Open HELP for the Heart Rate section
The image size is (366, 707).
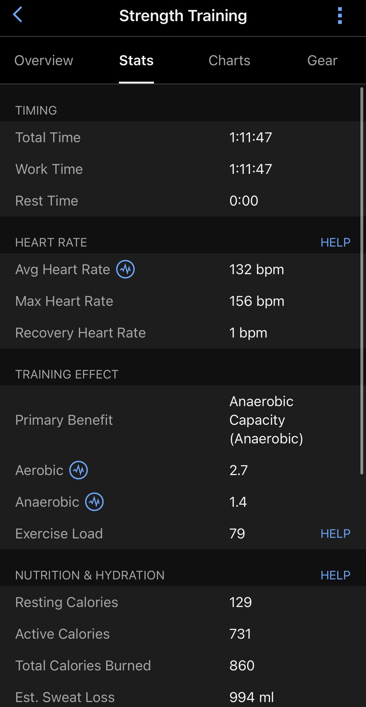(x=335, y=242)
